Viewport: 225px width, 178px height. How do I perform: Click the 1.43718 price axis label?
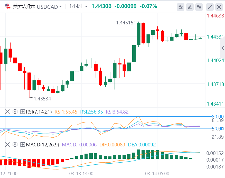pyautogui.click(x=215, y=84)
